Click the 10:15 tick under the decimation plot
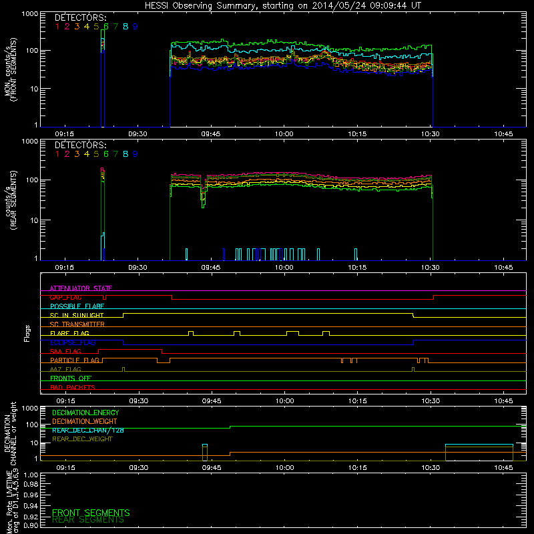This screenshot has height=534, width=534. click(x=358, y=468)
